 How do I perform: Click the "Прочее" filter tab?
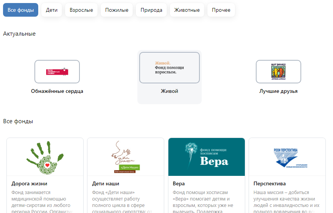click(221, 10)
